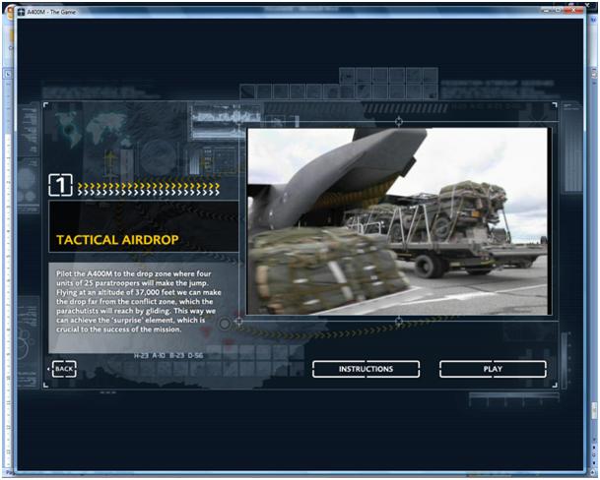
Task: Open the INSTRUCTIONS screen
Action: 366,369
